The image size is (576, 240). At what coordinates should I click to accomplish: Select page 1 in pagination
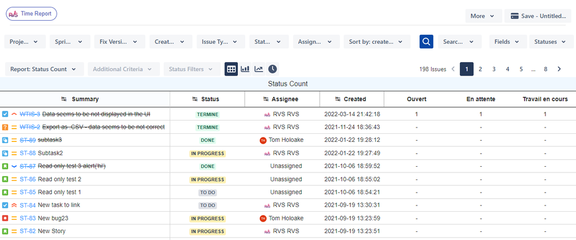coord(466,69)
